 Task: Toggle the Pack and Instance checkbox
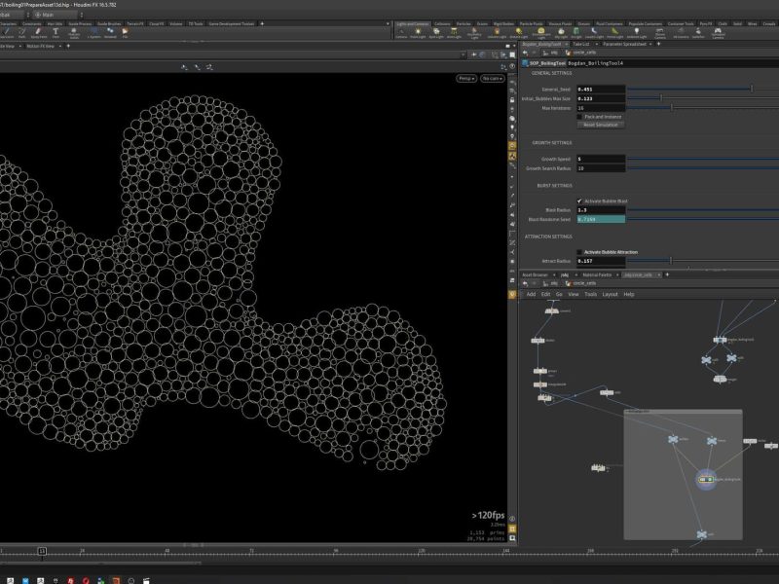pos(579,117)
